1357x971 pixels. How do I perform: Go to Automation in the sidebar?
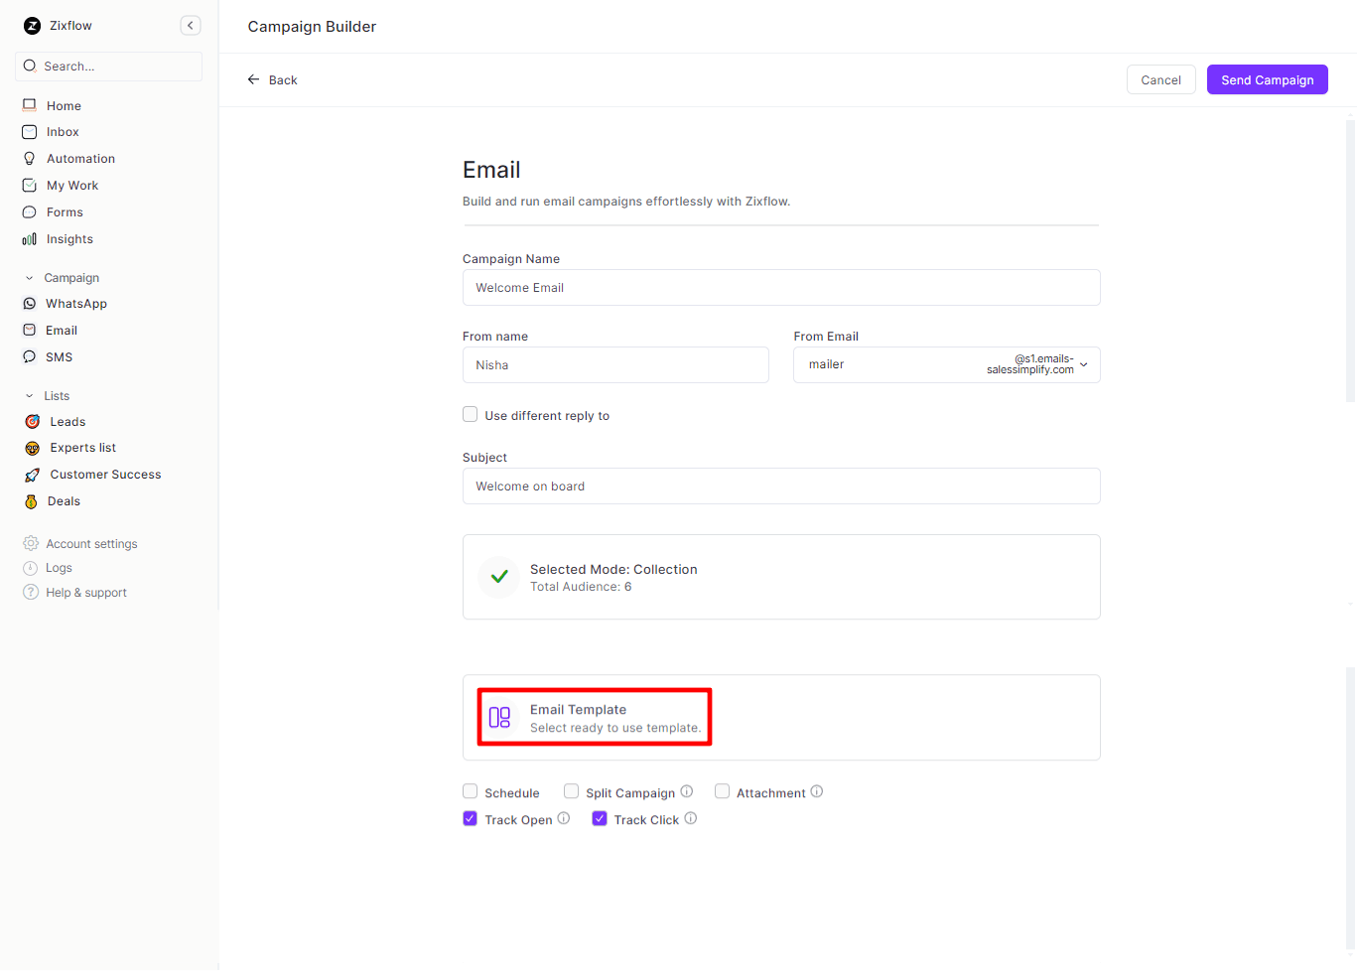pyautogui.click(x=80, y=159)
